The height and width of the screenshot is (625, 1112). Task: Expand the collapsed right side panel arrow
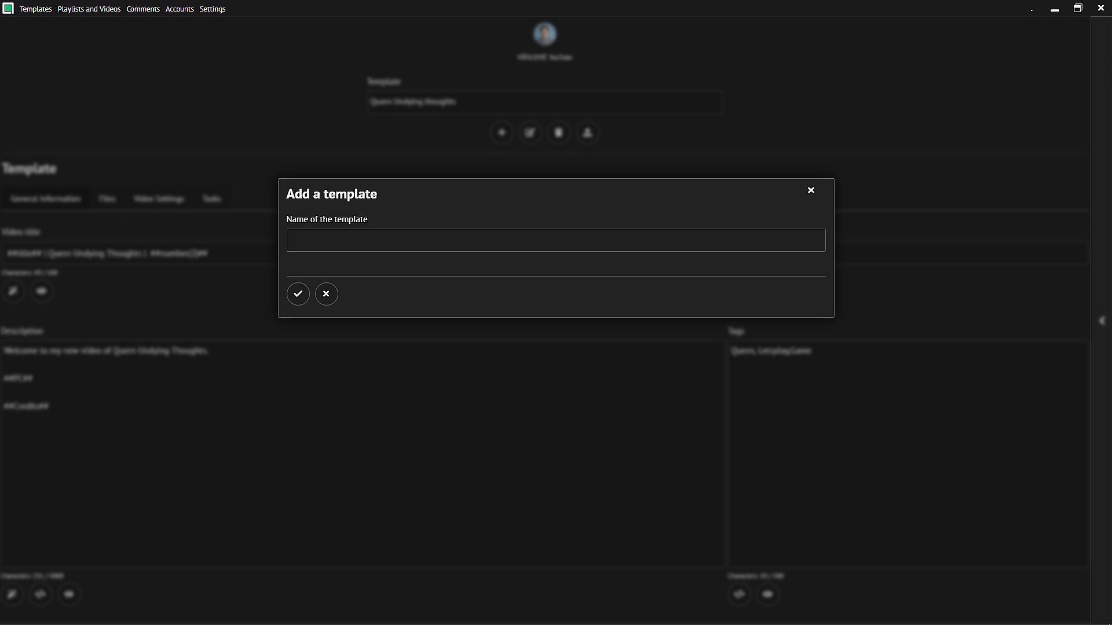(1102, 321)
